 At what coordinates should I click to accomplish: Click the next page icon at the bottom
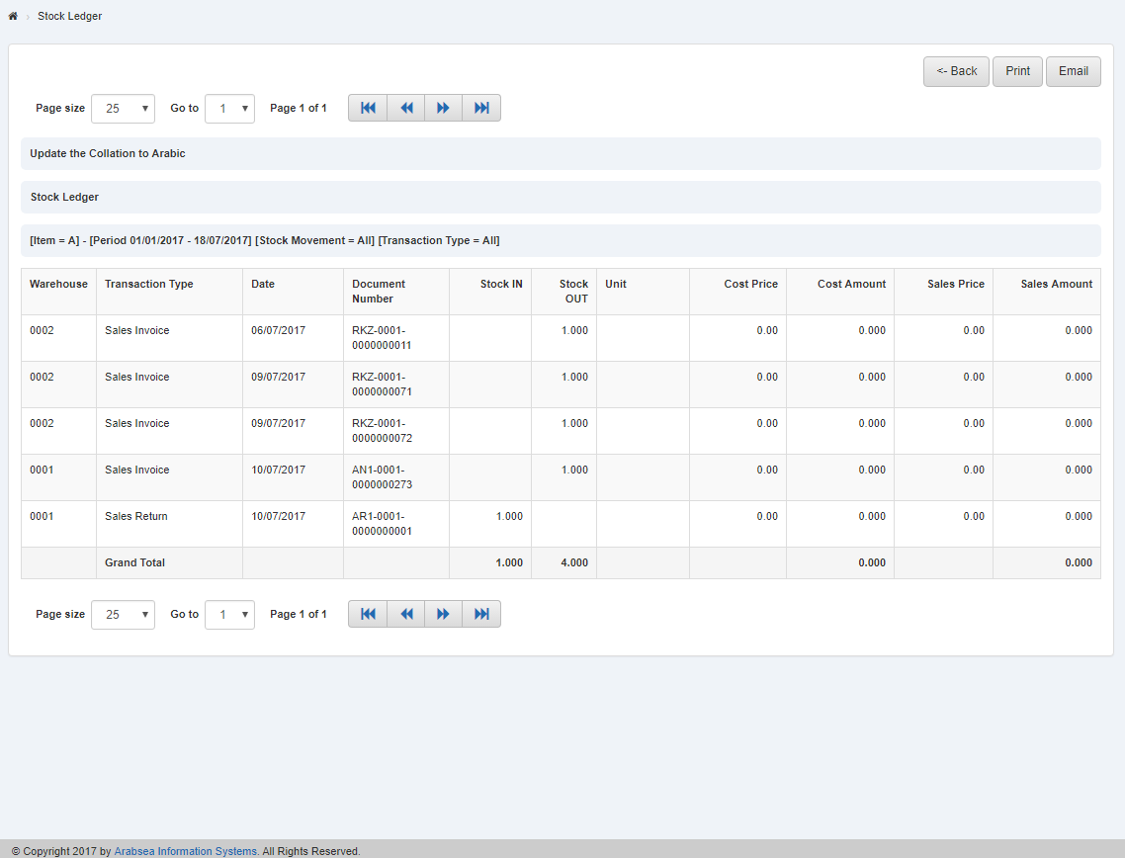coord(443,613)
